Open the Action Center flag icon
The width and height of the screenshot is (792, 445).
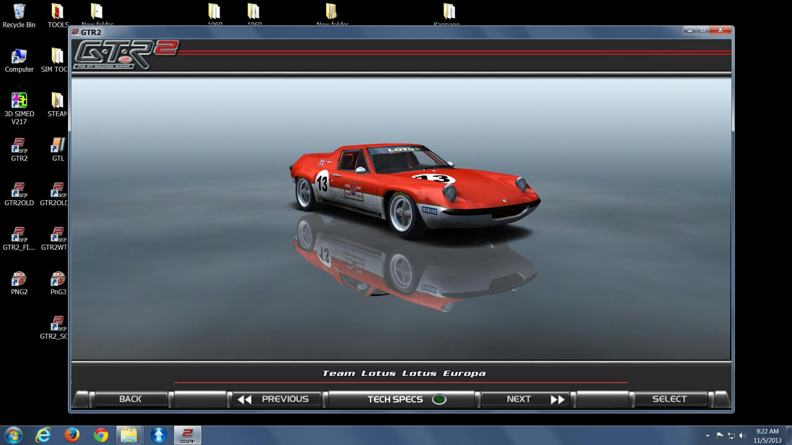pos(720,436)
